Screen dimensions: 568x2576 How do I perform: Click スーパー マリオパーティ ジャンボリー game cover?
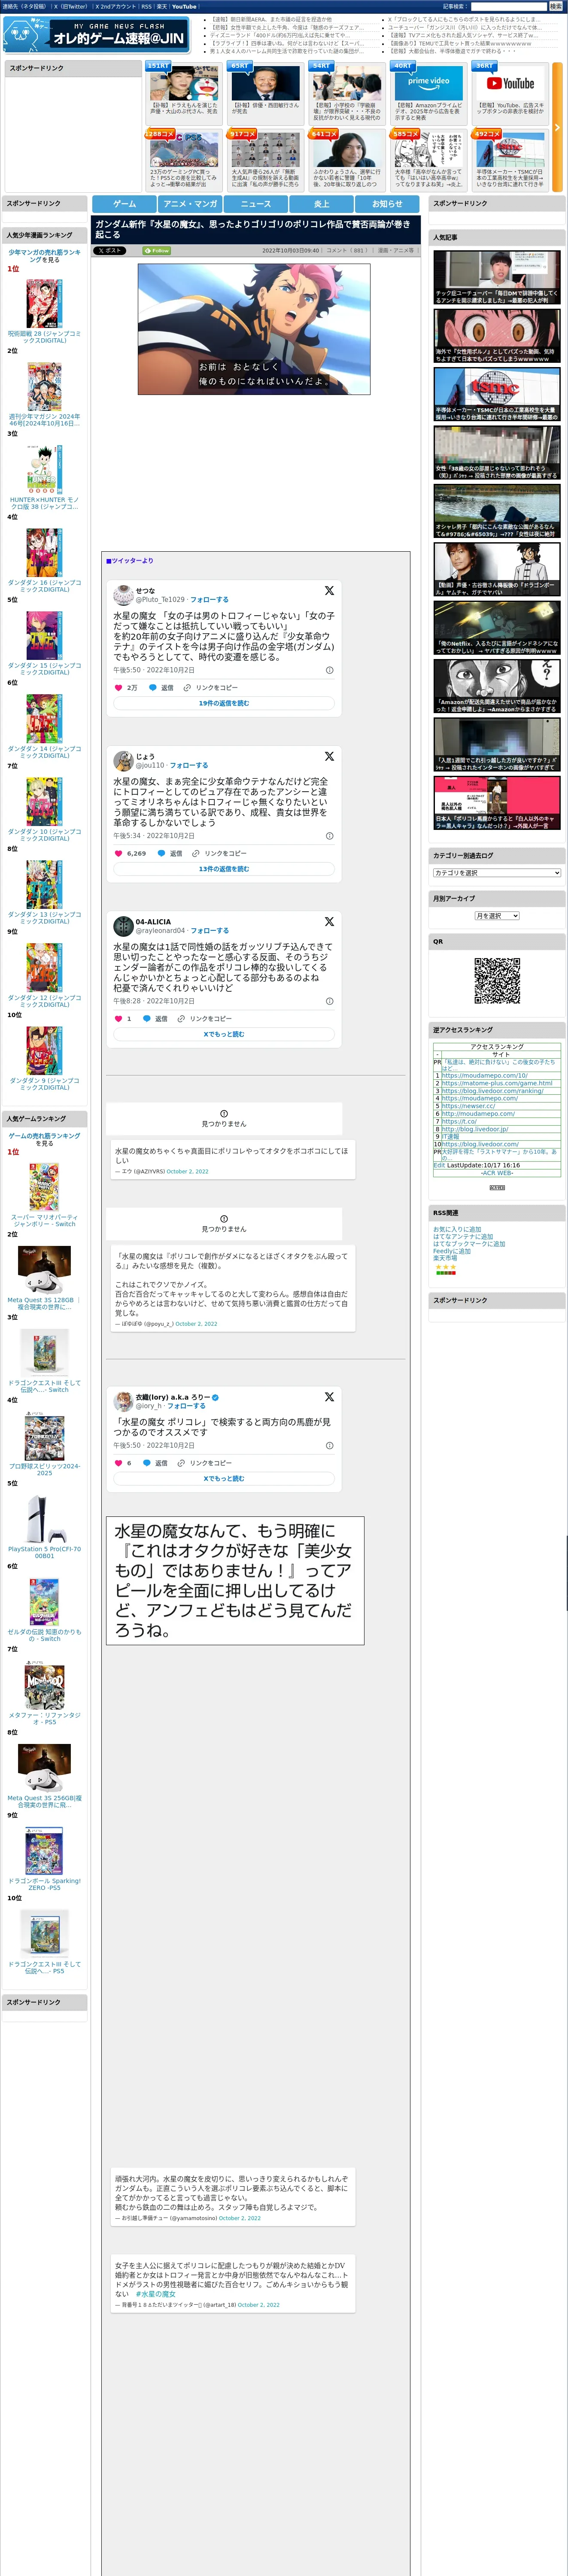(44, 1187)
